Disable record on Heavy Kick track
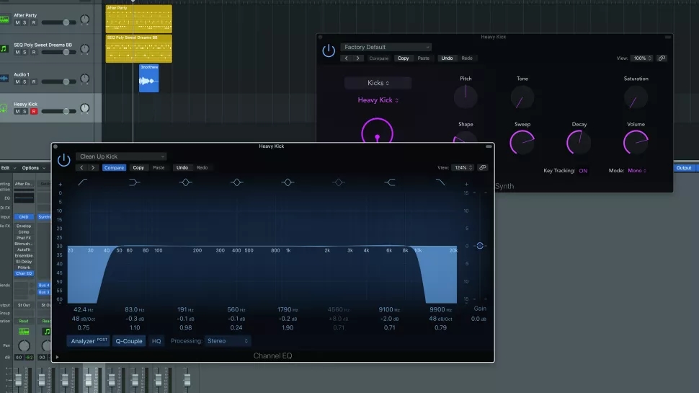 coord(33,111)
